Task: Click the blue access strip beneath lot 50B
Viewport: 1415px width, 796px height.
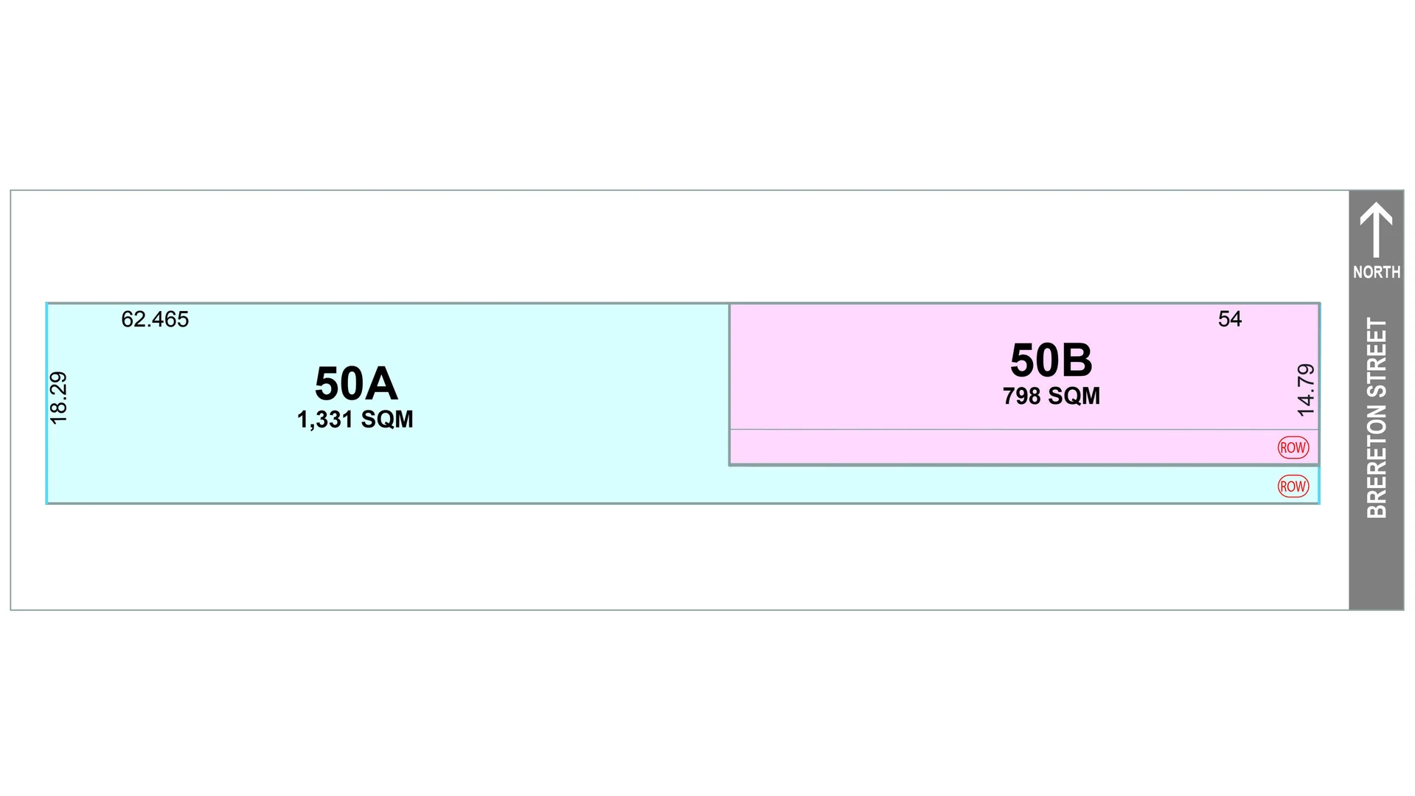Action: click(x=995, y=484)
